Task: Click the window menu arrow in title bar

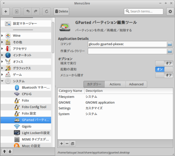Action: (4, 3)
